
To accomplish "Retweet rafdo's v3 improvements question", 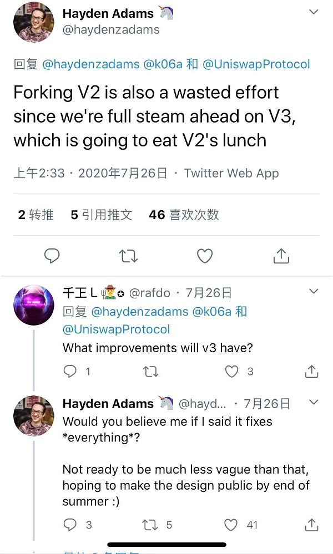I will [150, 372].
